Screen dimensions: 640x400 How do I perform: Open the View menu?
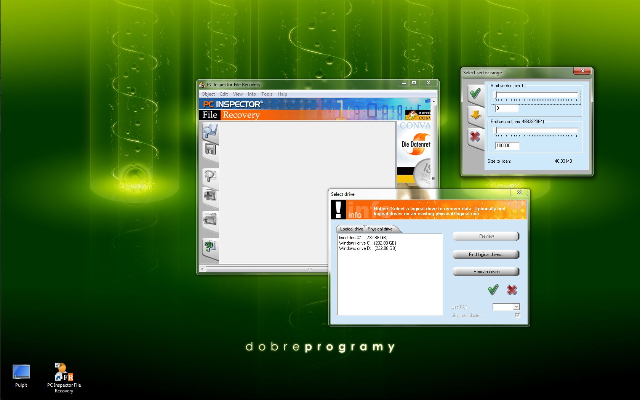pos(238,94)
